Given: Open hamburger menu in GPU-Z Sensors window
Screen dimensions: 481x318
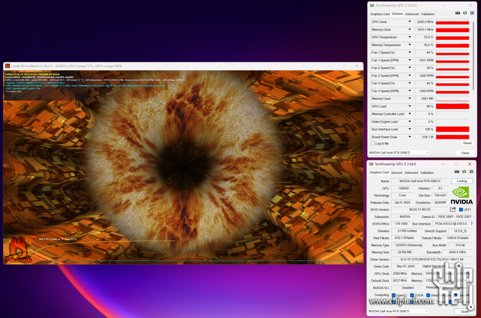Looking at the screenshot, I should click(472, 13).
